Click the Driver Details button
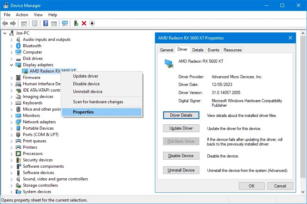Viewport: 307px width, 204px height. tap(181, 115)
